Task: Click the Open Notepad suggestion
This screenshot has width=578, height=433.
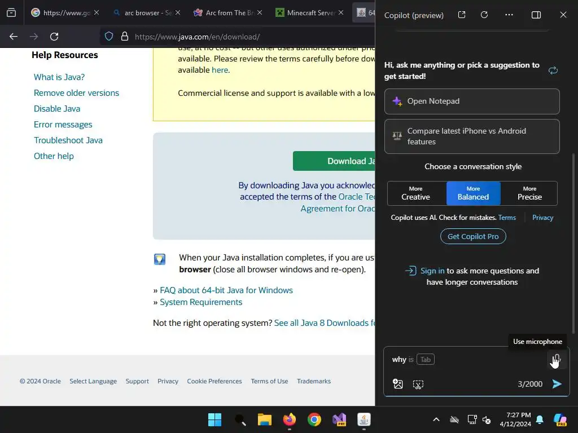Action: [x=472, y=101]
